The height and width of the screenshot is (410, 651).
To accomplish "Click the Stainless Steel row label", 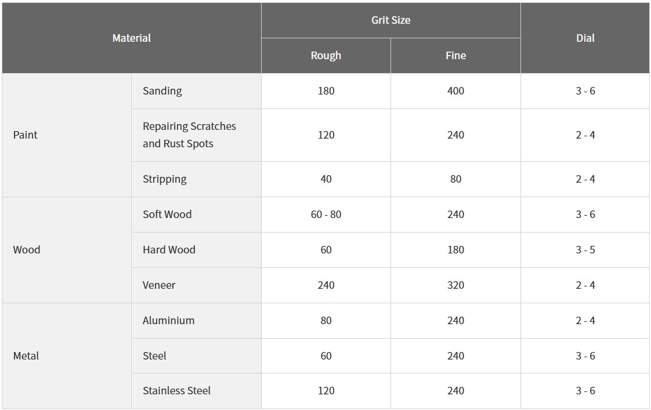I will [196, 391].
